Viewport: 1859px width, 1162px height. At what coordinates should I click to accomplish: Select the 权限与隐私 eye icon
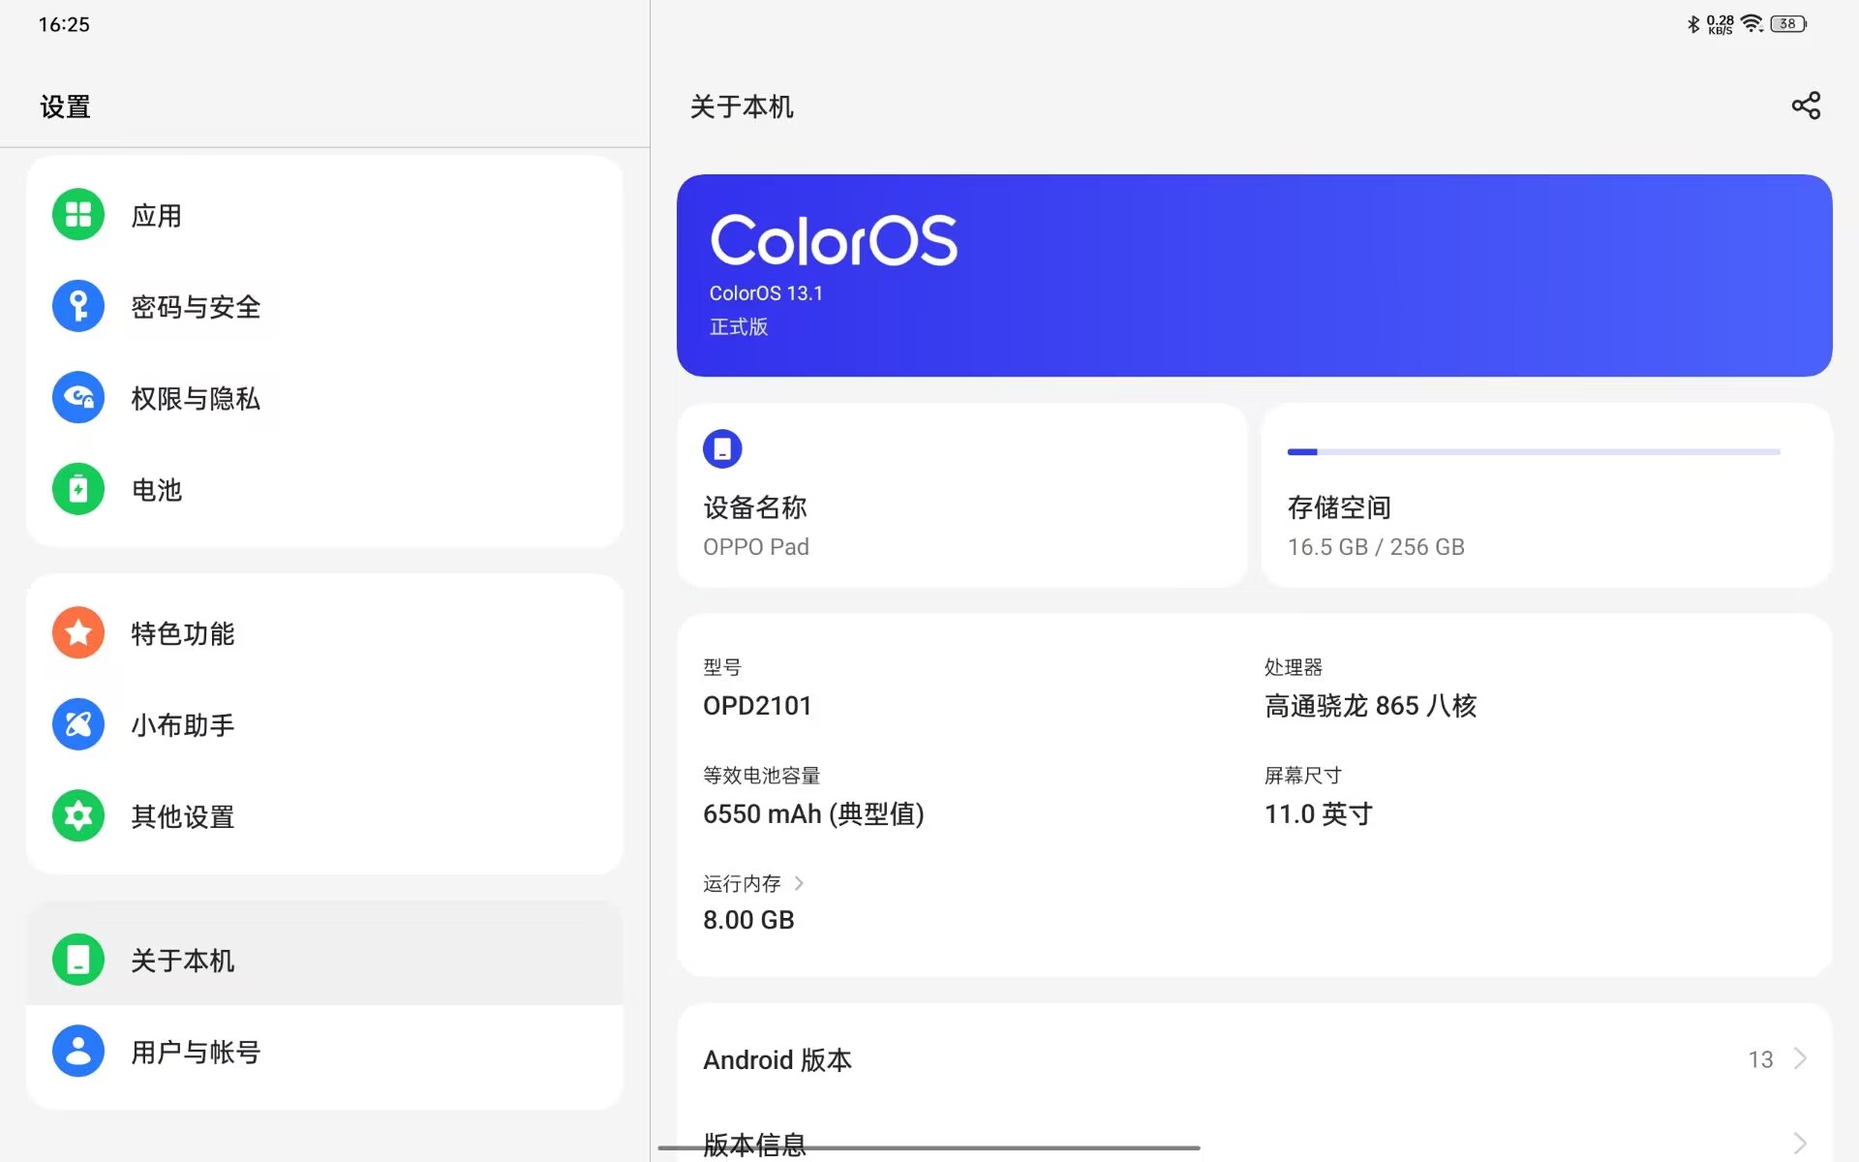[78, 397]
